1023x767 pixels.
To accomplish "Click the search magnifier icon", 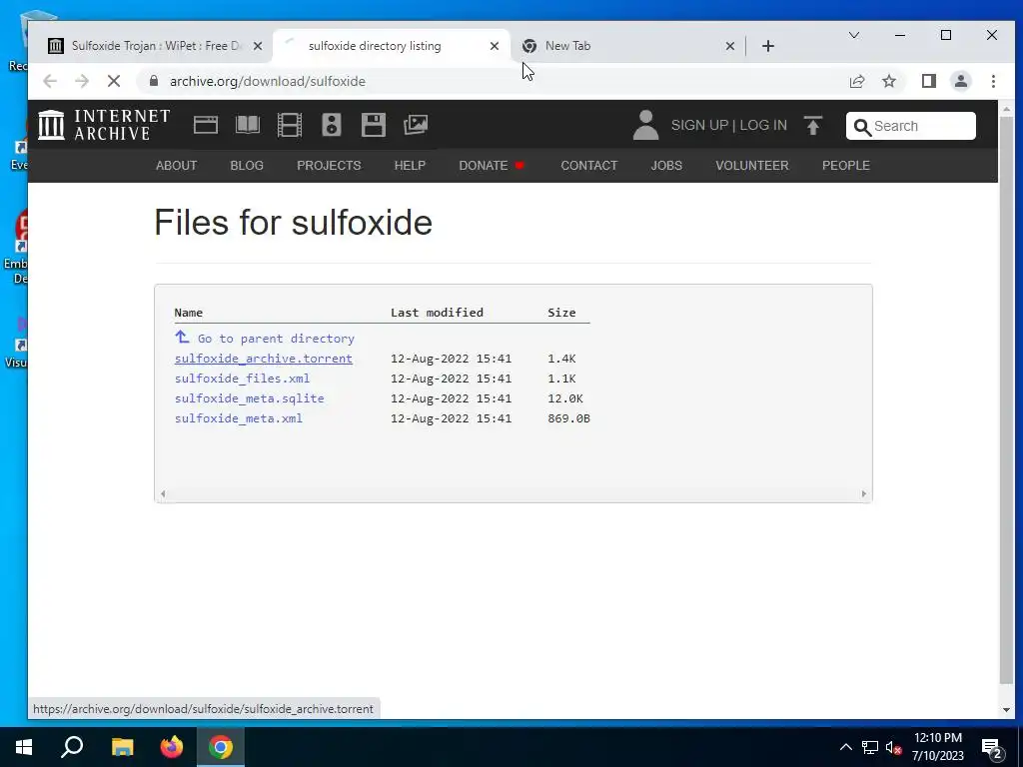I will pyautogui.click(x=862, y=127).
